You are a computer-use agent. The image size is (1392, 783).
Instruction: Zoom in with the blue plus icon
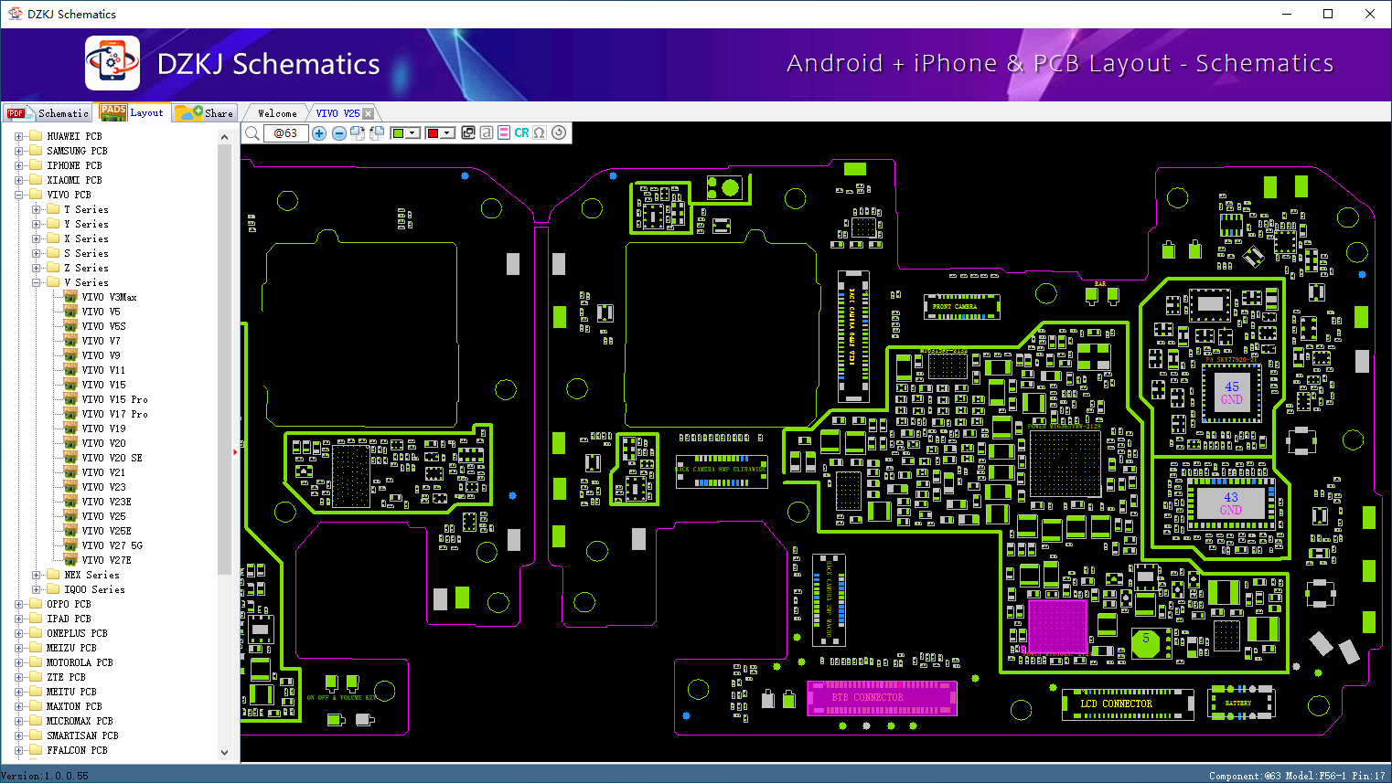pyautogui.click(x=319, y=133)
